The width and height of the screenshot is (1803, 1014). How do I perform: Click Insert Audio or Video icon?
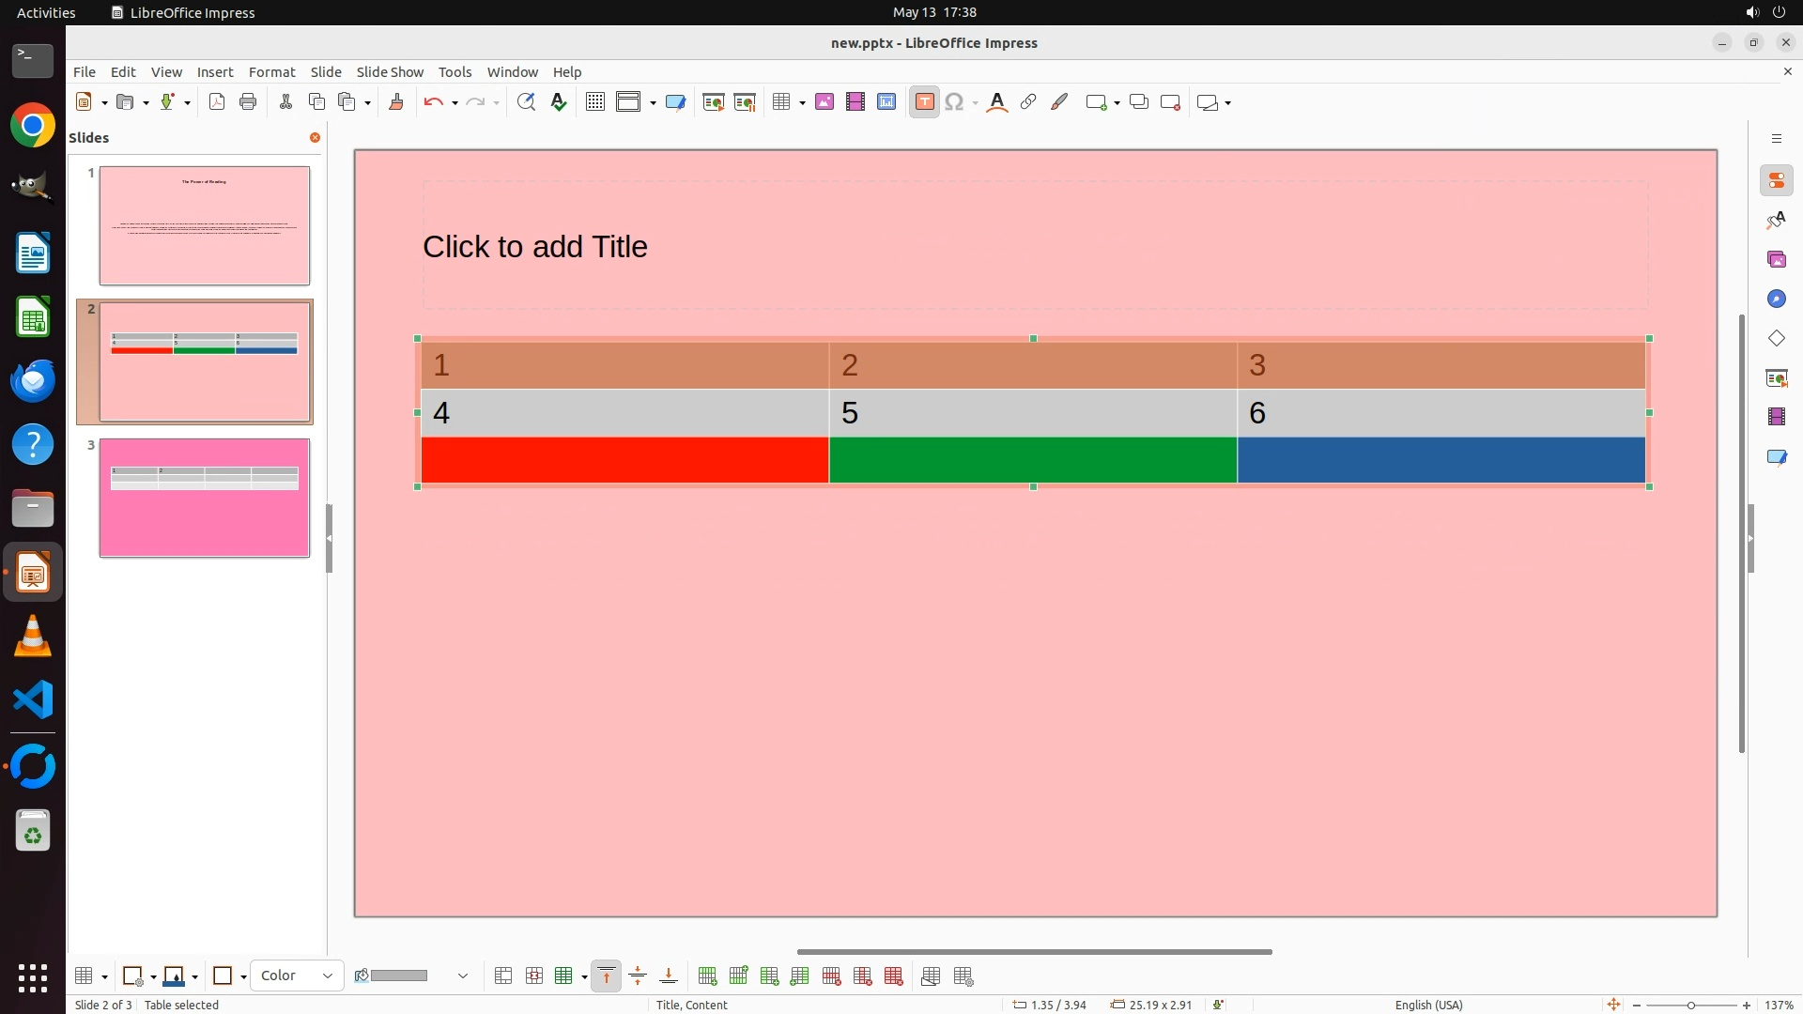(x=855, y=102)
